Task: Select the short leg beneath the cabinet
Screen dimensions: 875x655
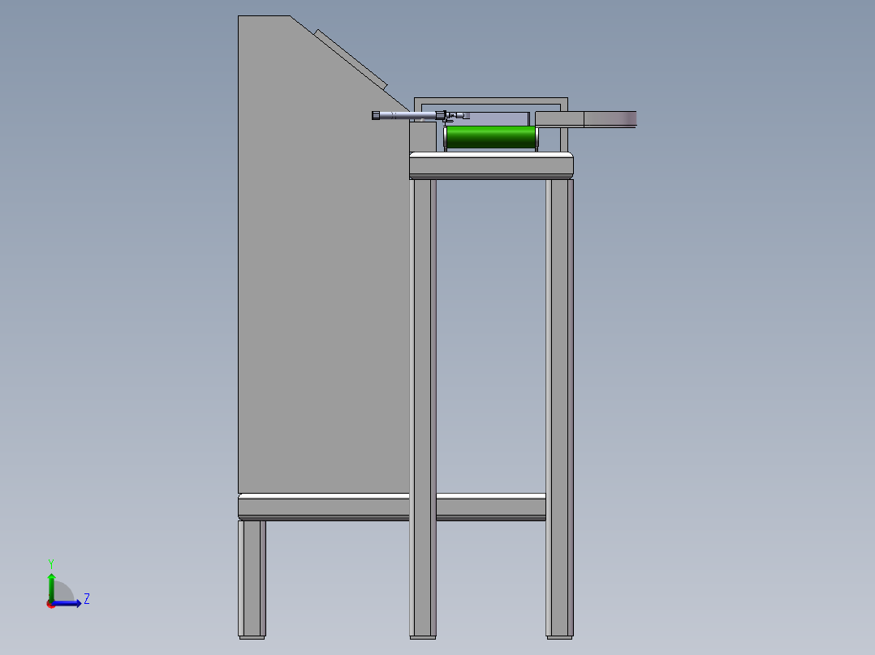Action: [252, 577]
